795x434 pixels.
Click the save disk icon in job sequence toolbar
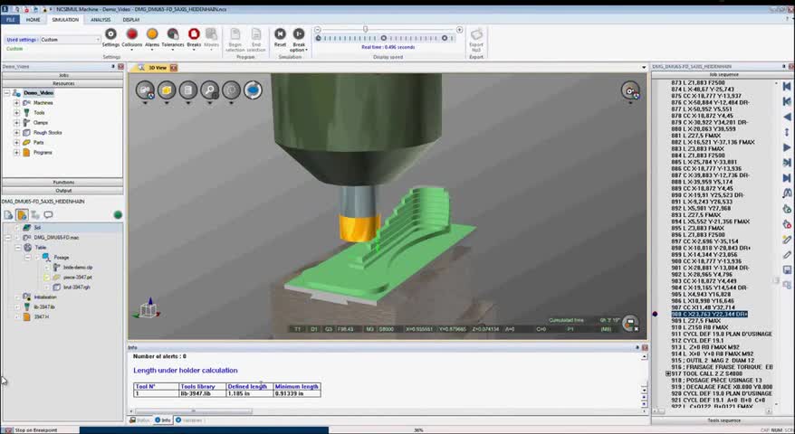(786, 270)
